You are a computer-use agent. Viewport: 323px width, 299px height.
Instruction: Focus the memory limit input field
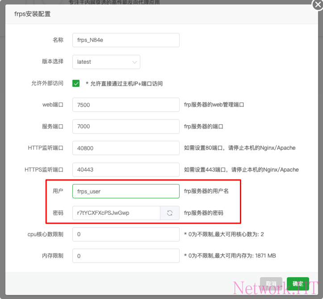point(126,256)
